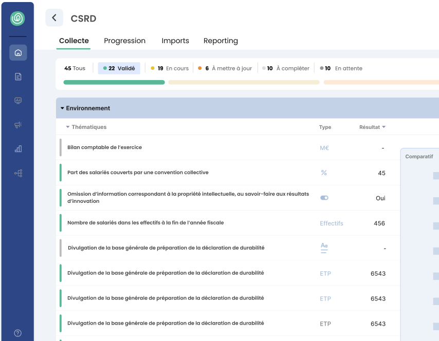
Task: Click the back arrow next to CSRD
Action: pos(54,17)
